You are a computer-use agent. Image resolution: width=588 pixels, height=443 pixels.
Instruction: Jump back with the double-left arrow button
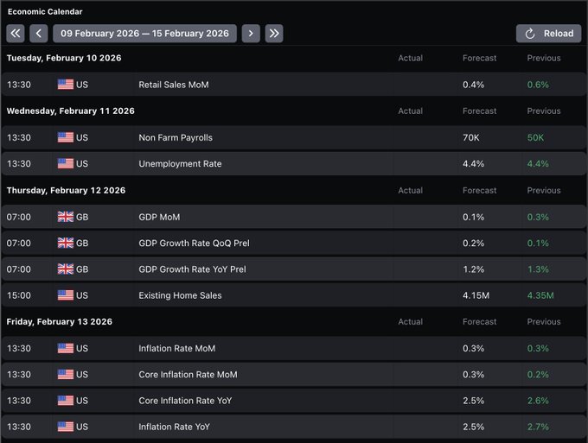16,34
